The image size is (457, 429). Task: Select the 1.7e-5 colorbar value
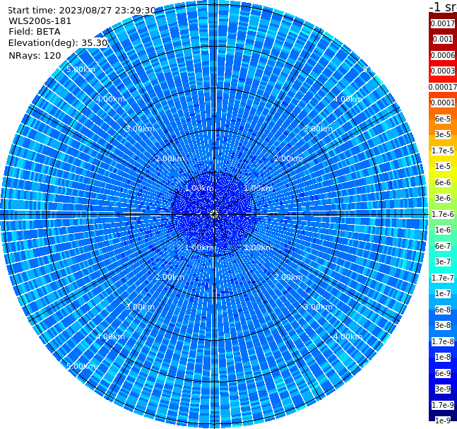(443, 151)
